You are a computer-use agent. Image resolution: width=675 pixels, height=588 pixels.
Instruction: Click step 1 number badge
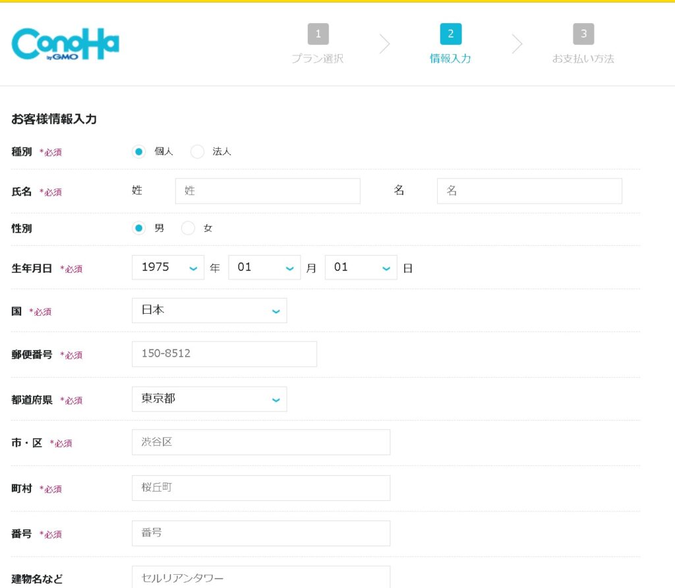318,34
